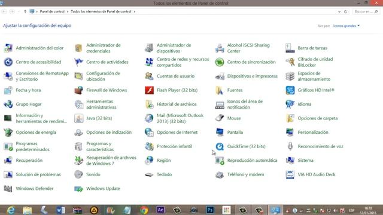Open the Personalización link
The width and height of the screenshot is (383, 215).
point(312,133)
